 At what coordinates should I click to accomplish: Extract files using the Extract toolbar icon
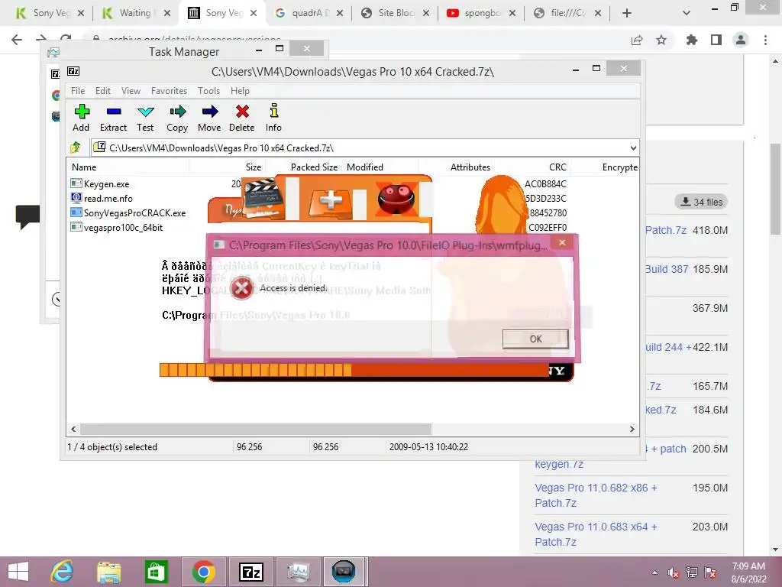[113, 118]
